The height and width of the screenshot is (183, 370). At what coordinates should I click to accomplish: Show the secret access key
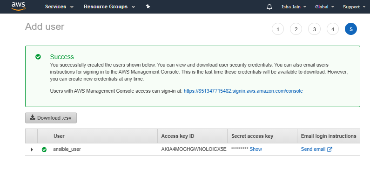point(256,149)
